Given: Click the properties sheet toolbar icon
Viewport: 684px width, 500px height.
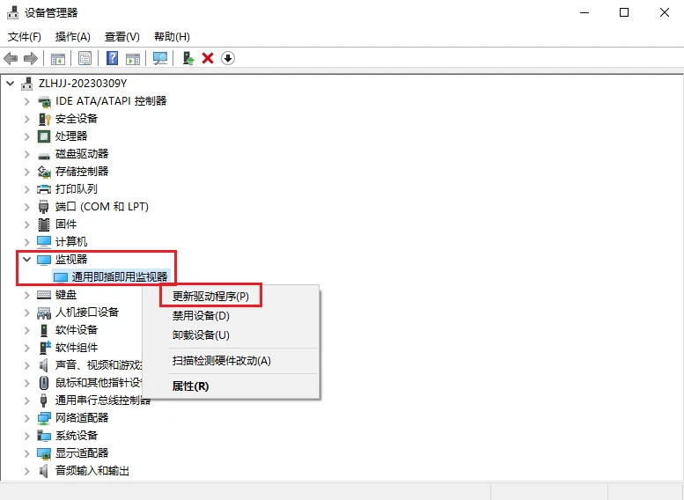Looking at the screenshot, I should [x=85, y=58].
